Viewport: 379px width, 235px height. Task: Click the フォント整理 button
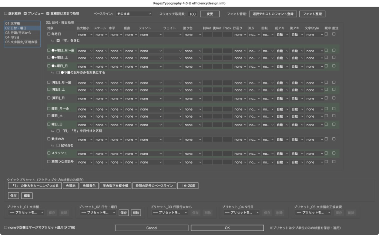pyautogui.click(x=312, y=14)
